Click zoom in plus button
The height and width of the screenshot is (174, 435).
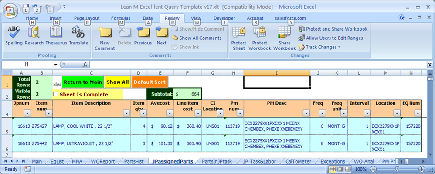tap(421, 169)
